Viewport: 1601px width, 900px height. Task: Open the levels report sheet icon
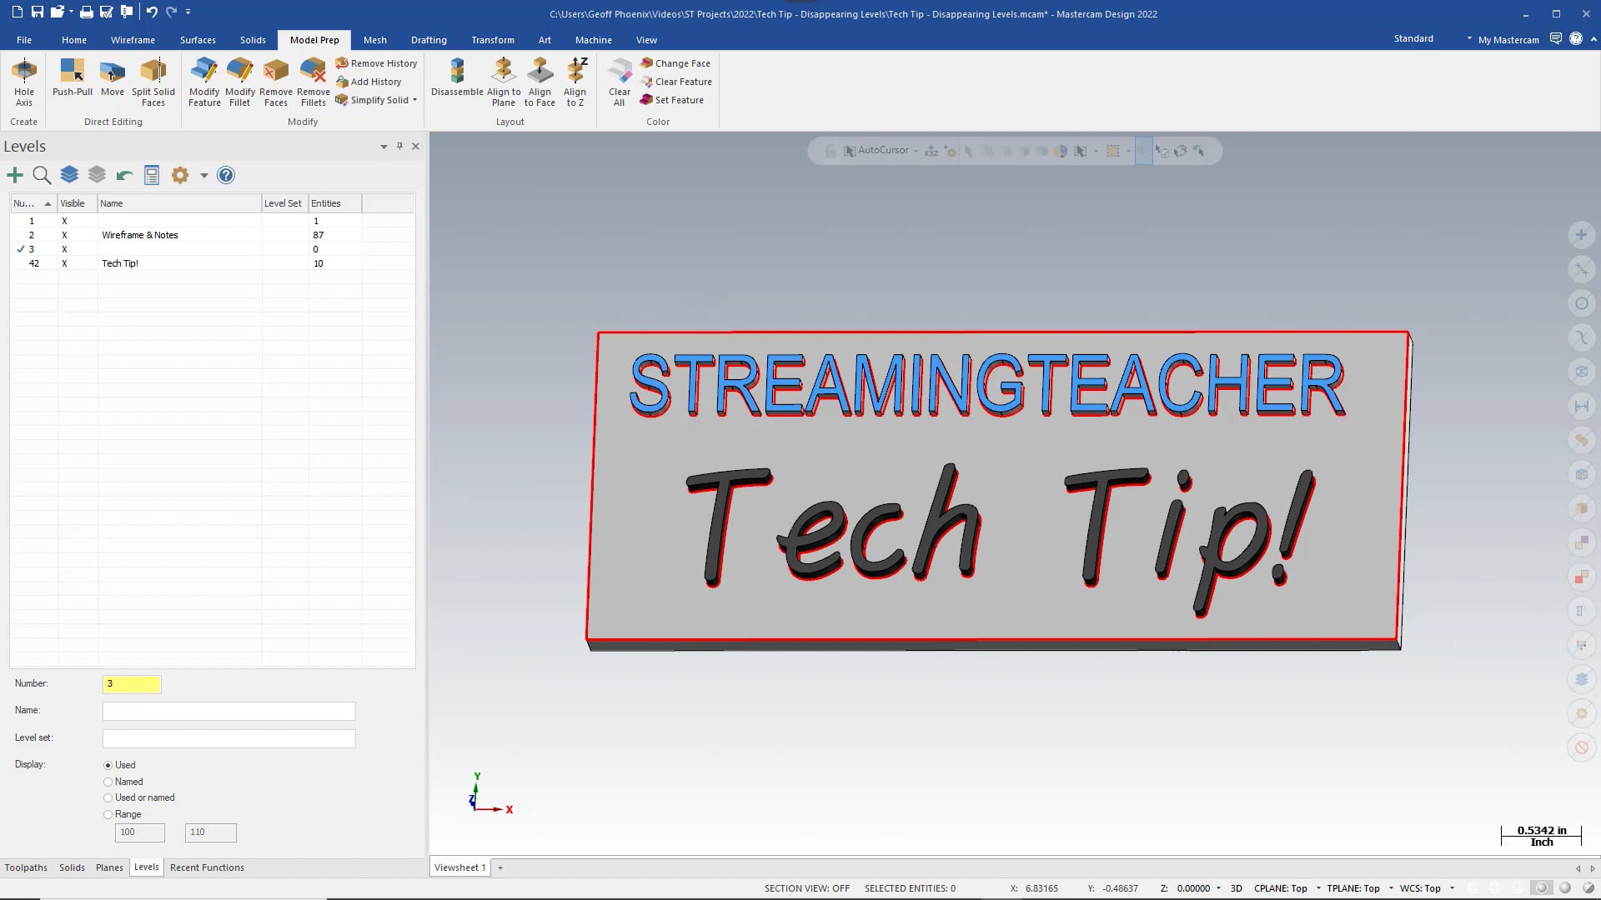pos(152,175)
